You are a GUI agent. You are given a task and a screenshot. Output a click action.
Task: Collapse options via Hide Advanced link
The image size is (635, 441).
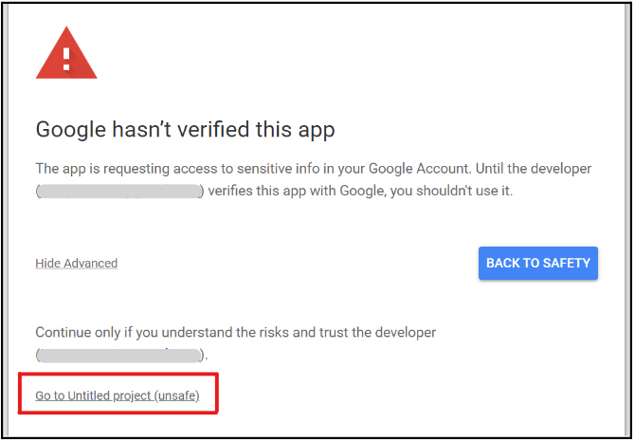click(76, 263)
